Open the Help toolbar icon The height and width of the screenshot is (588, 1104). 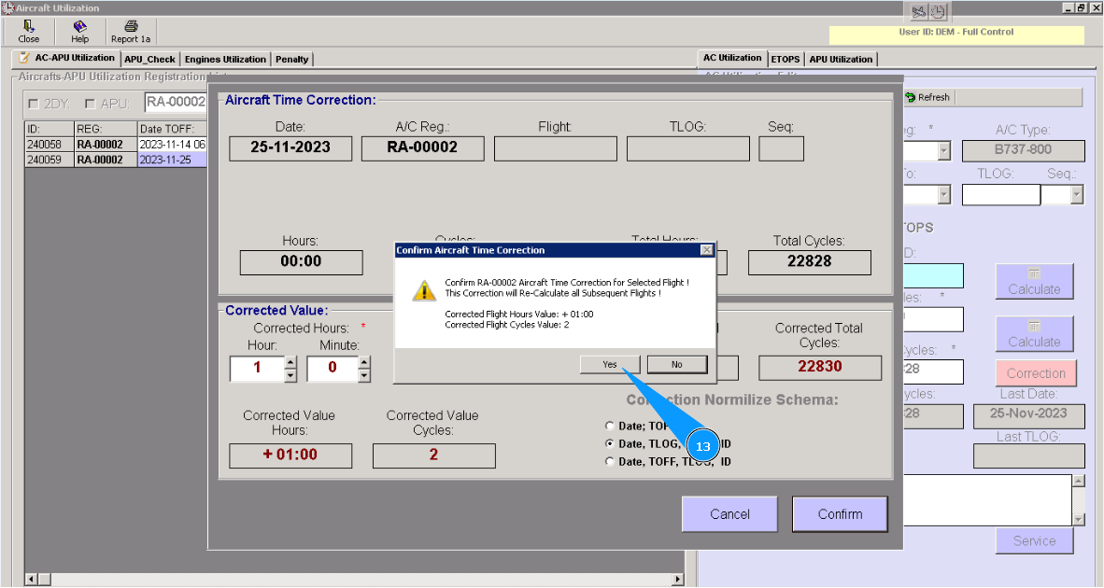pos(79,32)
